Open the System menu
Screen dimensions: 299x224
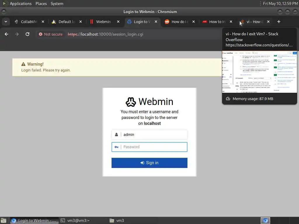tap(57, 3)
